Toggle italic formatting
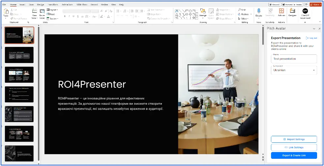Image resolution: width=324 pixels, height=166 pixels. point(69,16)
